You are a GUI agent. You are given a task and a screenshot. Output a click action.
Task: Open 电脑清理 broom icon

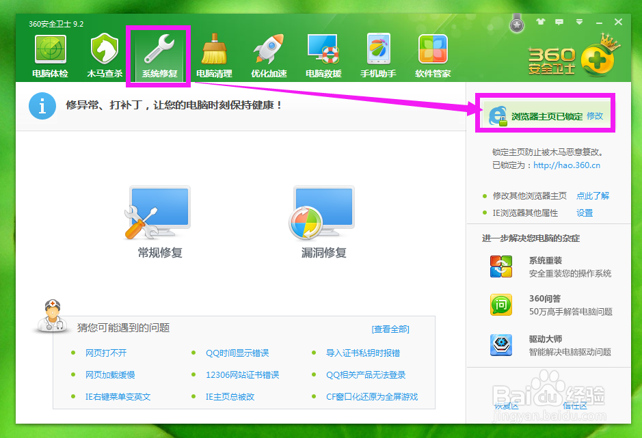pos(214,49)
